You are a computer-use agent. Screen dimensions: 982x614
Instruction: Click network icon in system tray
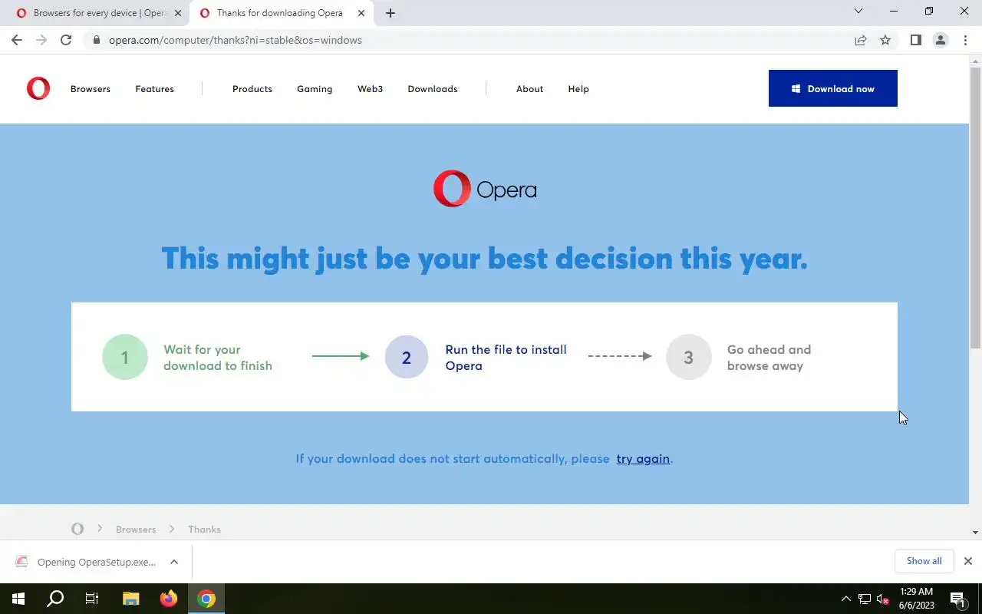point(865,599)
